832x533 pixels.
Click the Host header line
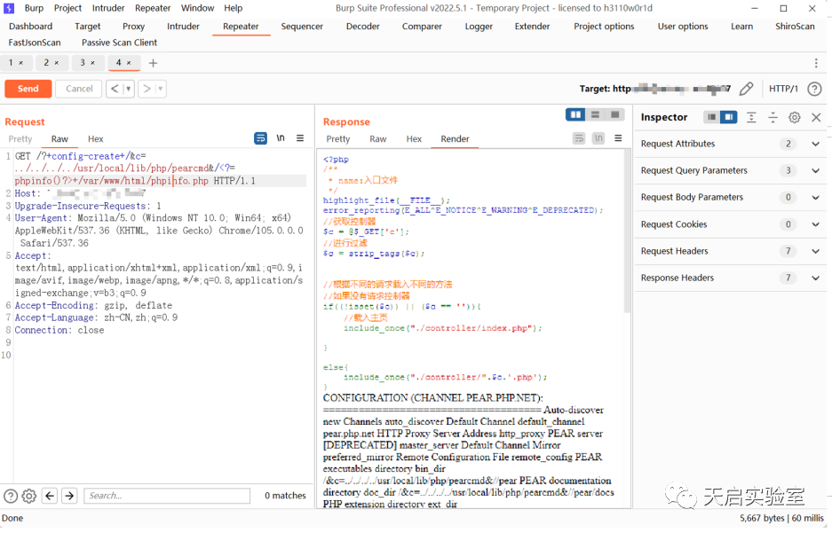(80, 193)
